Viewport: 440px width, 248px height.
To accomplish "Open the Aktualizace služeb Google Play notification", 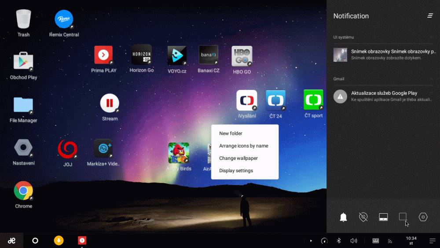I will (x=383, y=96).
